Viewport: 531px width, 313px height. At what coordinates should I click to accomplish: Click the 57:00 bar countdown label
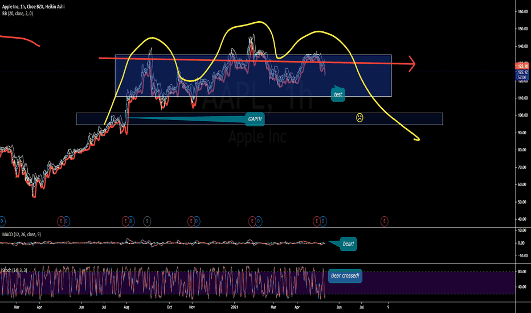522,77
